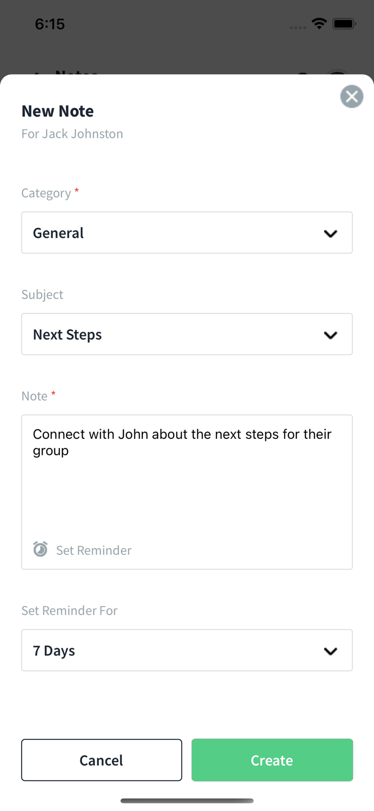Click the 7 Days field's chevron arrow

[x=330, y=651]
